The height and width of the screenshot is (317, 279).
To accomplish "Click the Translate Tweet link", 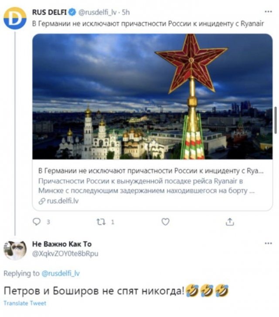I will pyautogui.click(x=24, y=303).
